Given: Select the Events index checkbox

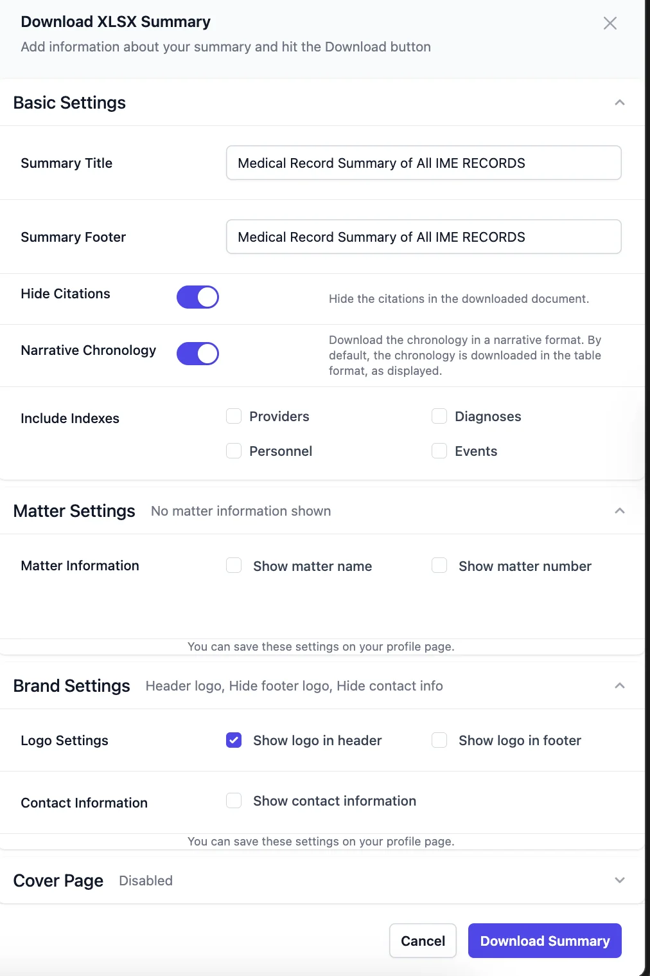Looking at the screenshot, I should pyautogui.click(x=439, y=451).
